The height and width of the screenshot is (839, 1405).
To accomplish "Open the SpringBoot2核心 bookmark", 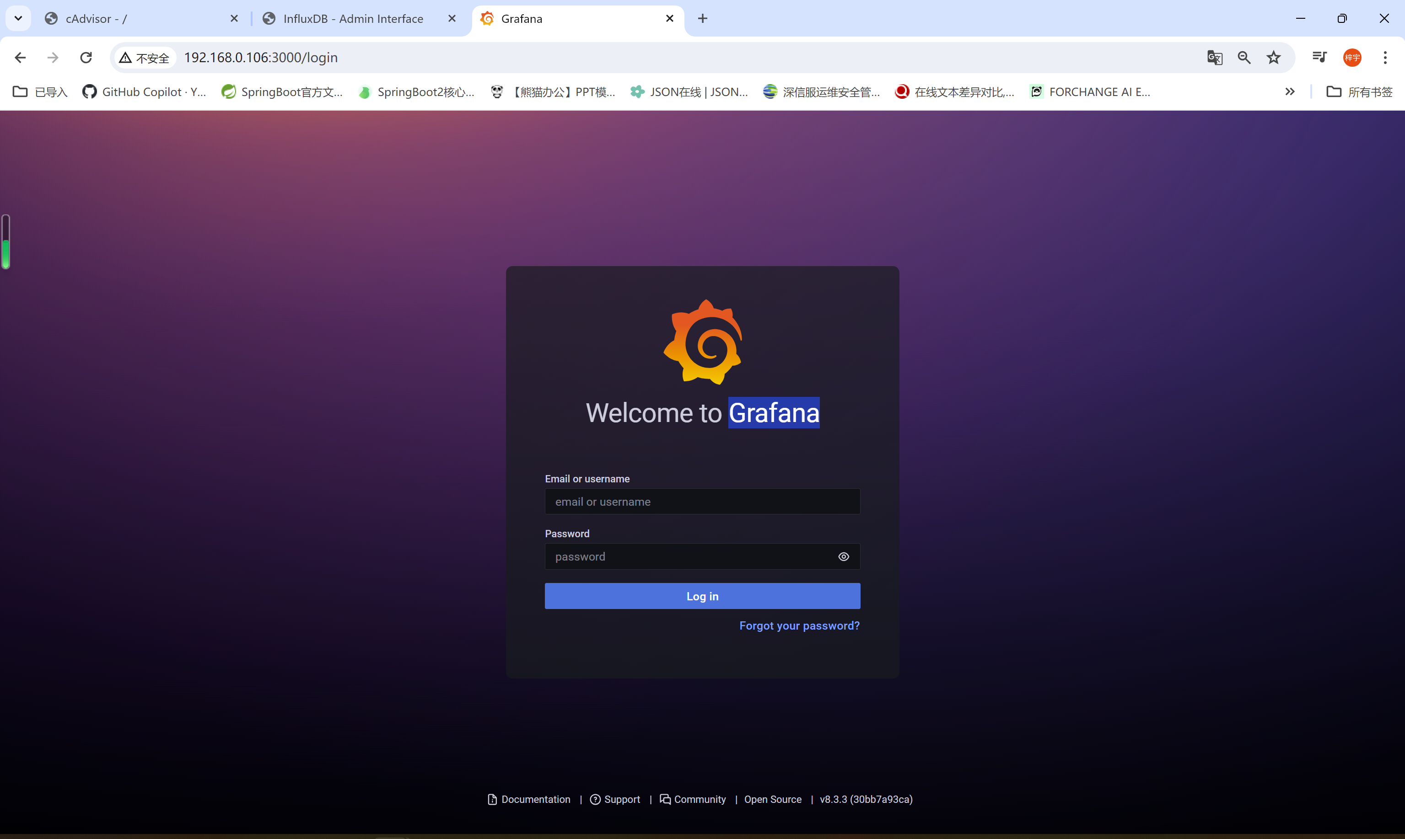I will click(417, 91).
